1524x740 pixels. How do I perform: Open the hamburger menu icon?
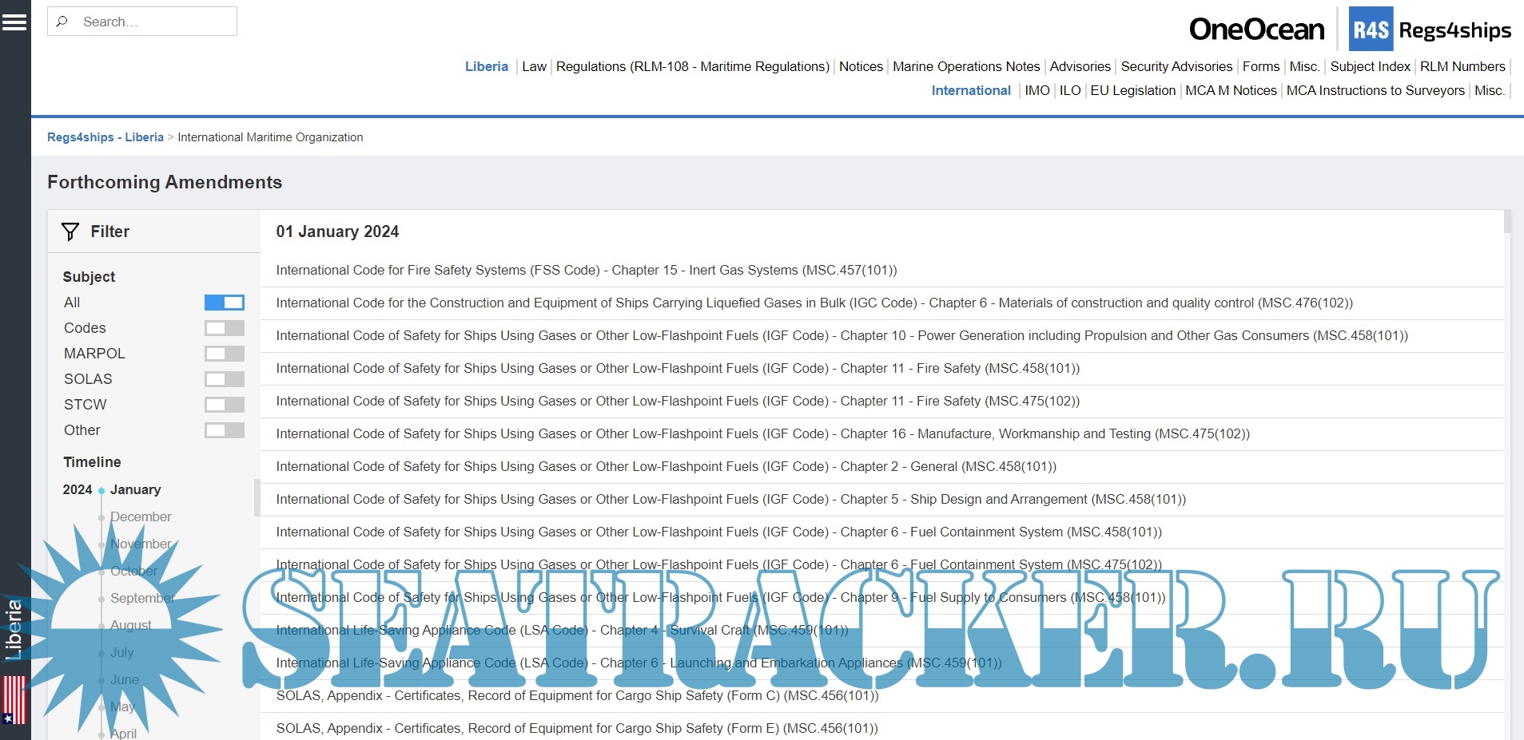[14, 22]
